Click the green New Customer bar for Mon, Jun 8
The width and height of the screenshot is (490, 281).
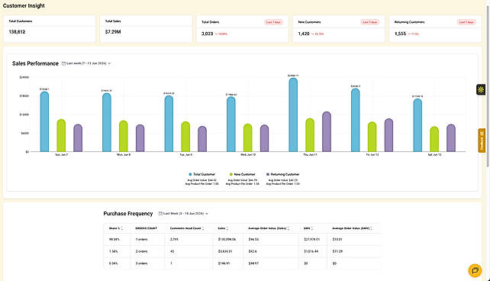coord(124,136)
